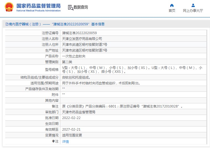Click expiry date 2027-02-21
This screenshot has width=210, height=148.
pos(71,130)
